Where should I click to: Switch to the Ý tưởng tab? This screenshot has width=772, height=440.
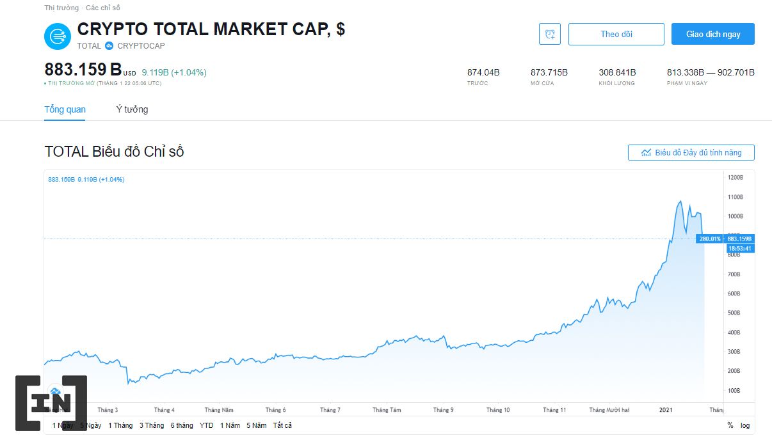pyautogui.click(x=132, y=109)
